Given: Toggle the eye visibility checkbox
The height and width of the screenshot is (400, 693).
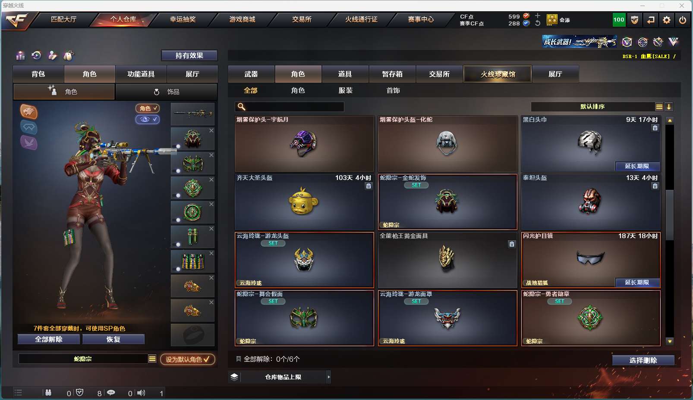Looking at the screenshot, I should (148, 119).
